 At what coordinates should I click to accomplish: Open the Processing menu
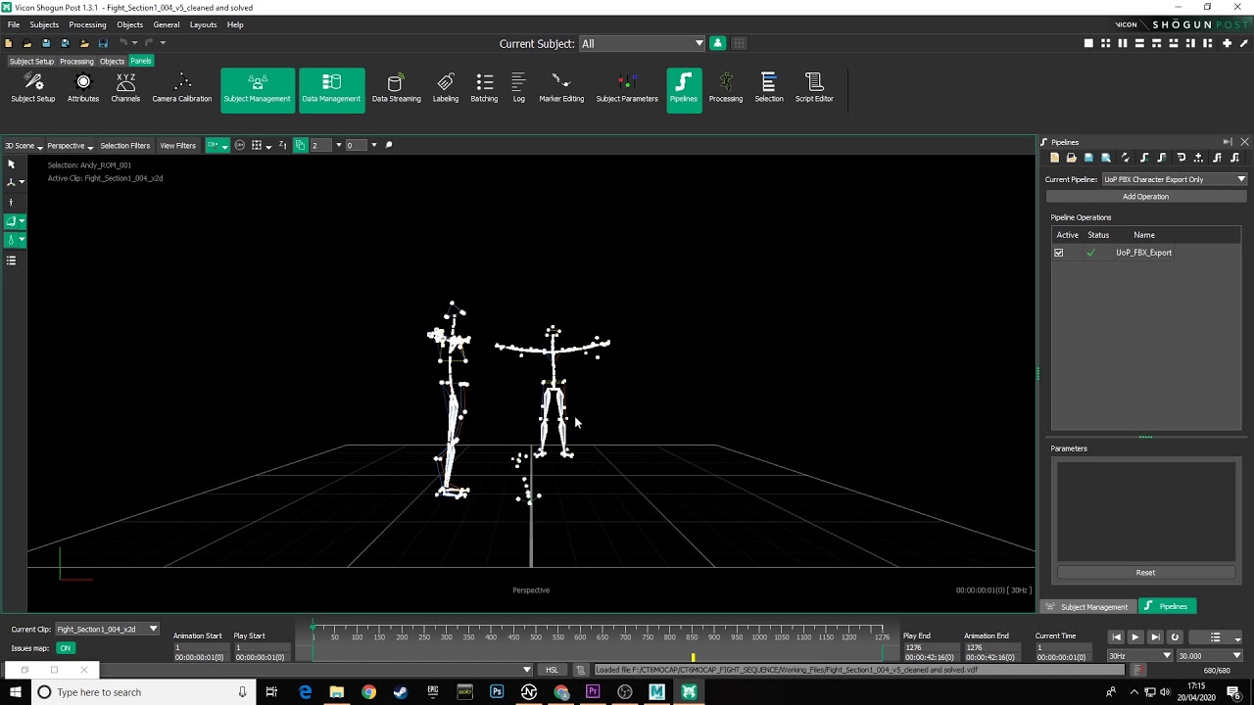tap(87, 24)
